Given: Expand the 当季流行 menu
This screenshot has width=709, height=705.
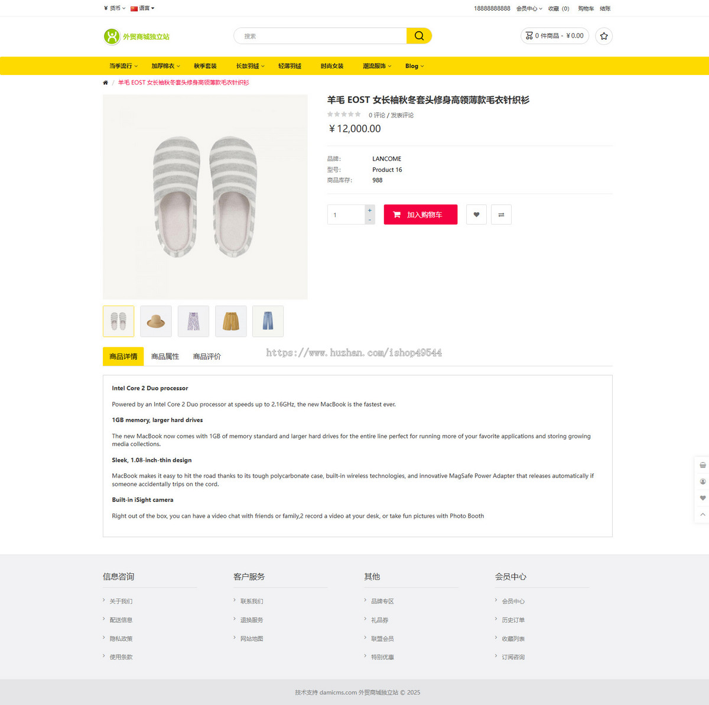Looking at the screenshot, I should click(x=123, y=66).
